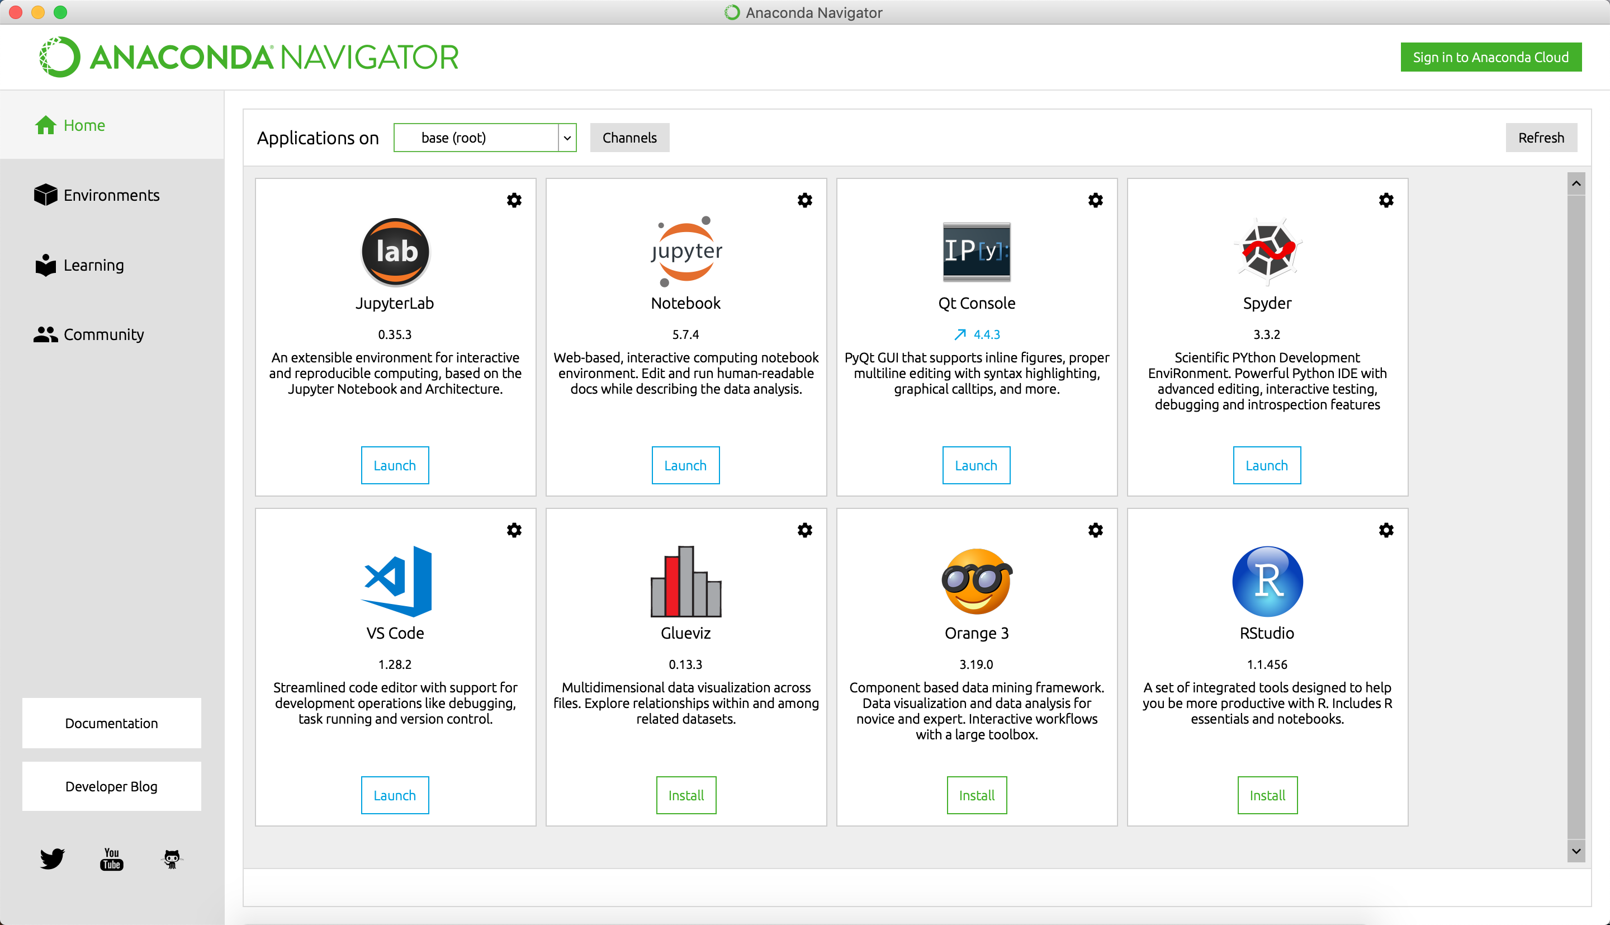Open the YouTube channel icon
The image size is (1610, 925).
[x=112, y=859]
